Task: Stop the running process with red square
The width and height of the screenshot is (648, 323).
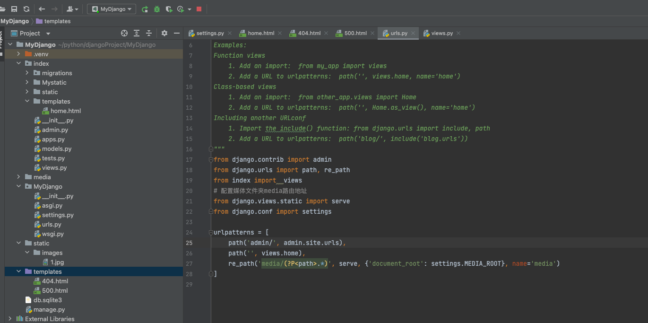Action: [199, 9]
